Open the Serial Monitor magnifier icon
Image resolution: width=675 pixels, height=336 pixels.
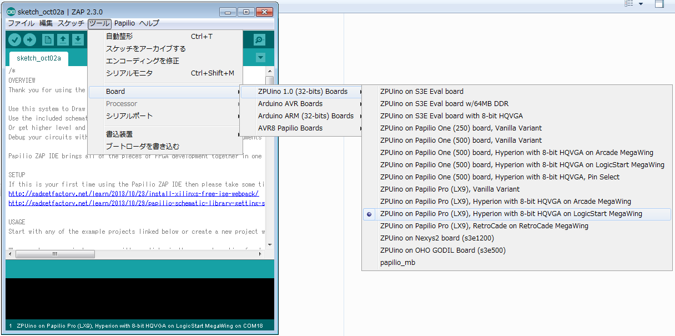pyautogui.click(x=259, y=39)
